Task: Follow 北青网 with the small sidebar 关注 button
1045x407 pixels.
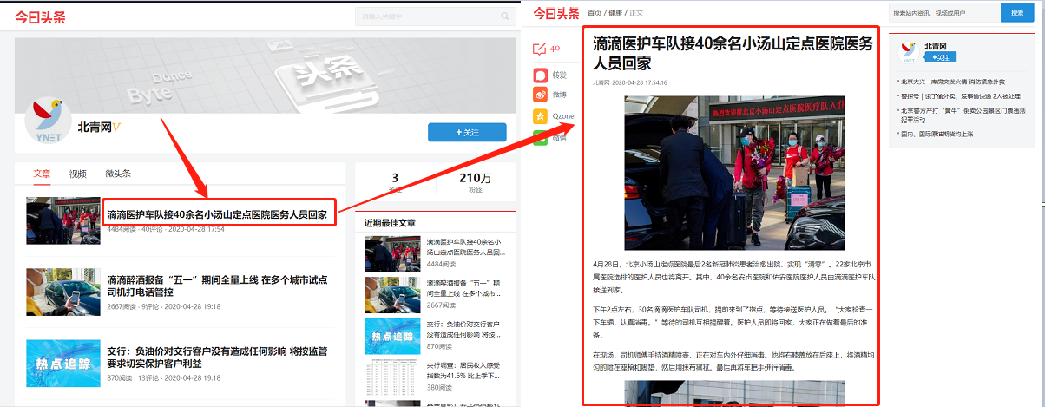Action: click(x=939, y=57)
